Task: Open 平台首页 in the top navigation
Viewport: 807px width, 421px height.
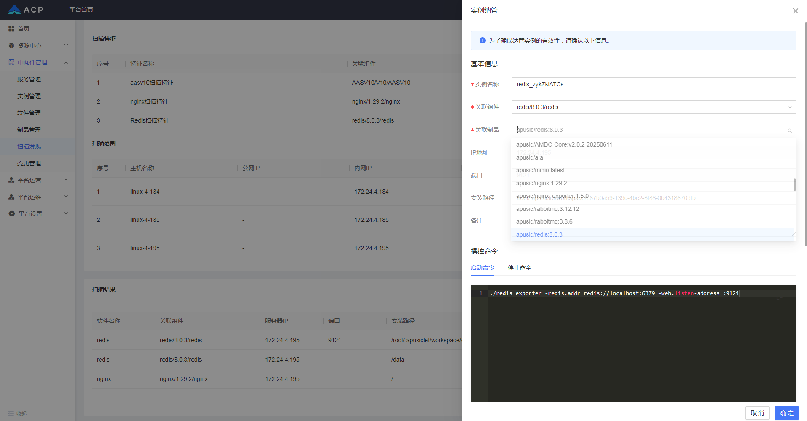Action: click(x=81, y=10)
